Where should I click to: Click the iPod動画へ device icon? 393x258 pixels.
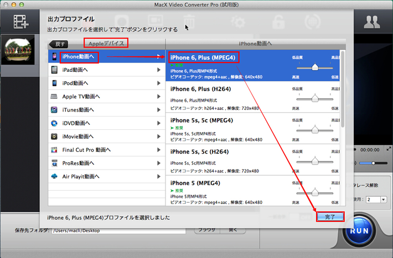(54, 83)
